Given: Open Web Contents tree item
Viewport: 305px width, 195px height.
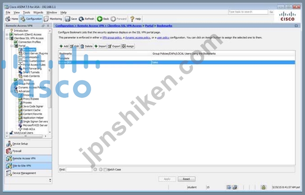Looking at the screenshot, I should (x=31, y=76).
